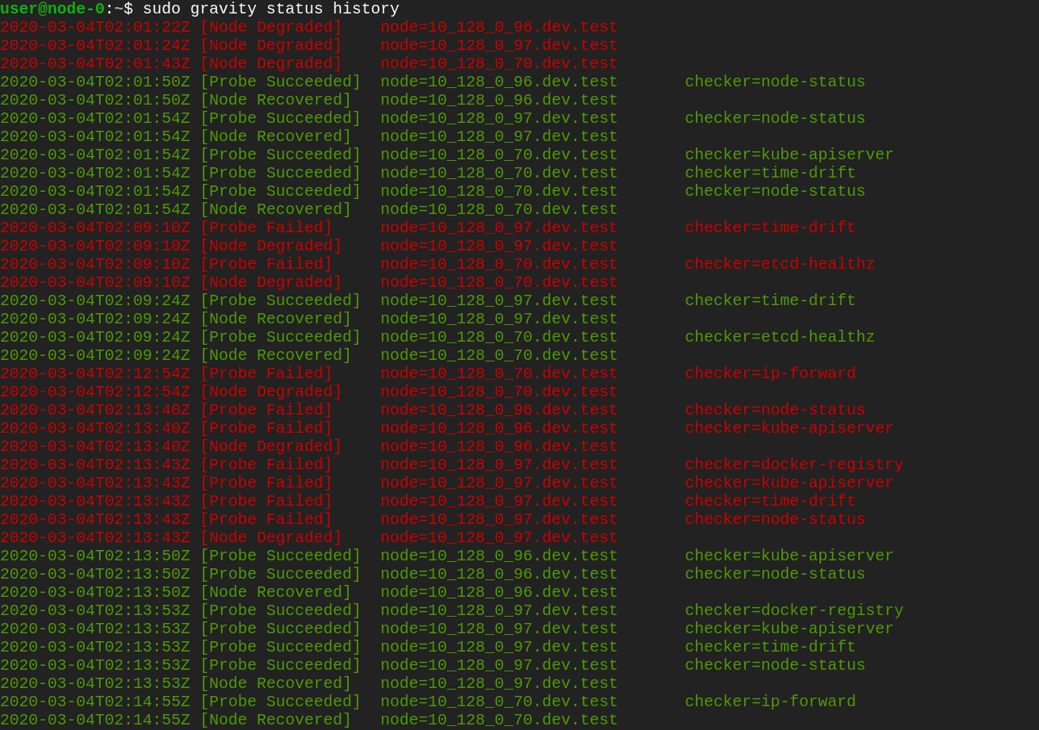Click 'checker=time-drift' in the 02:01:54Z row
The width and height of the screenshot is (1039, 730).
click(x=770, y=173)
